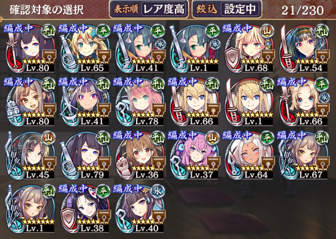Click the 表示順 sort label

(x=126, y=9)
